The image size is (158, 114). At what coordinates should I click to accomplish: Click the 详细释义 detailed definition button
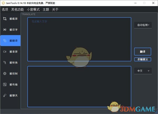(x=142, y=59)
